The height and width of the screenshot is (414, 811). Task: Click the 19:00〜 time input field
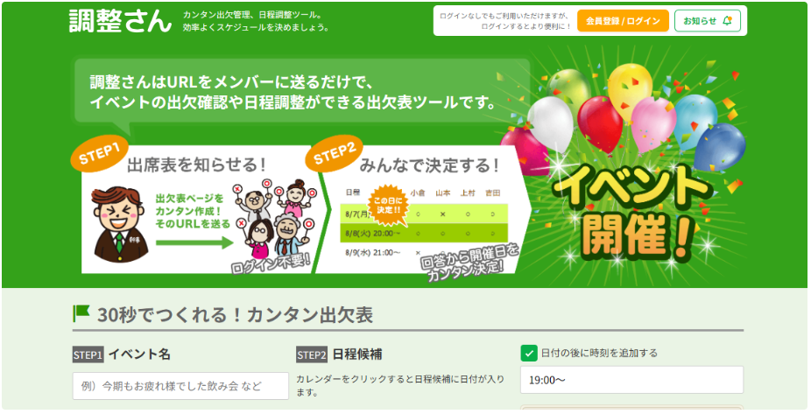tap(631, 380)
